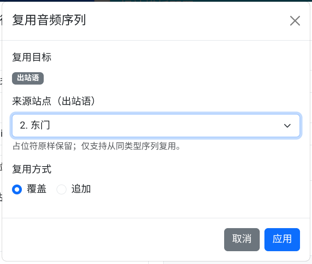Image resolution: width=312 pixels, height=264 pixels.
Task: Close the 复用音频序列 dialog with X icon
Action: [295, 21]
